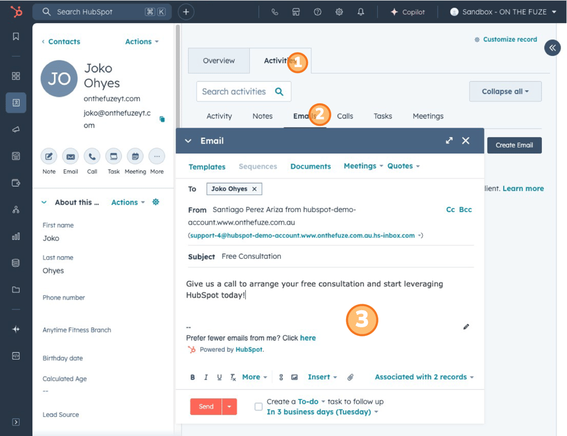Open the Sandbox - ON THE FUZE account menu

pyautogui.click(x=503, y=12)
